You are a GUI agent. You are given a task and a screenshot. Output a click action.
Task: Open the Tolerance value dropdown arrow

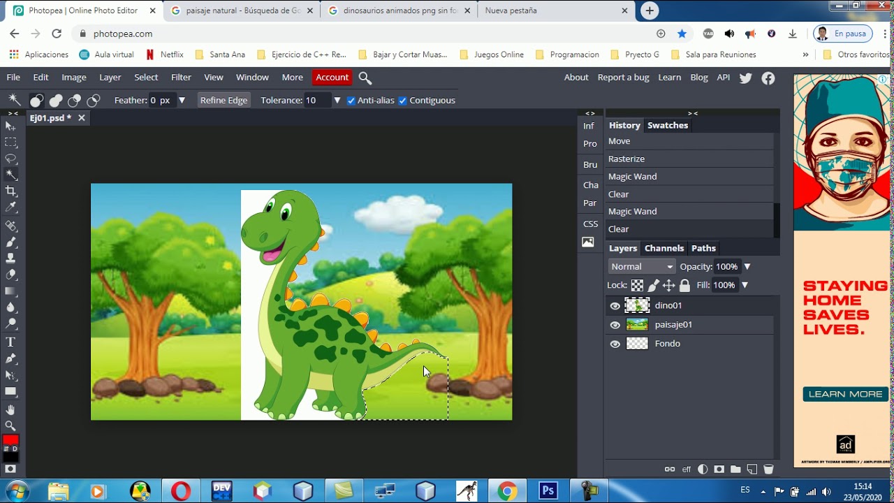click(x=337, y=101)
